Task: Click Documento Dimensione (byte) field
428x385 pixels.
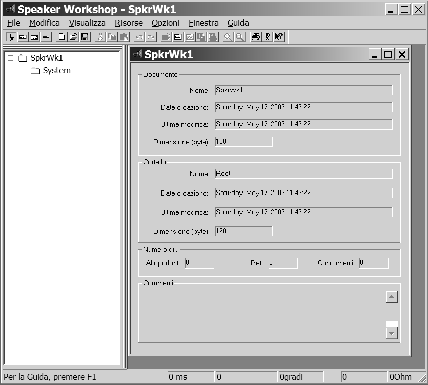Action: click(x=243, y=141)
